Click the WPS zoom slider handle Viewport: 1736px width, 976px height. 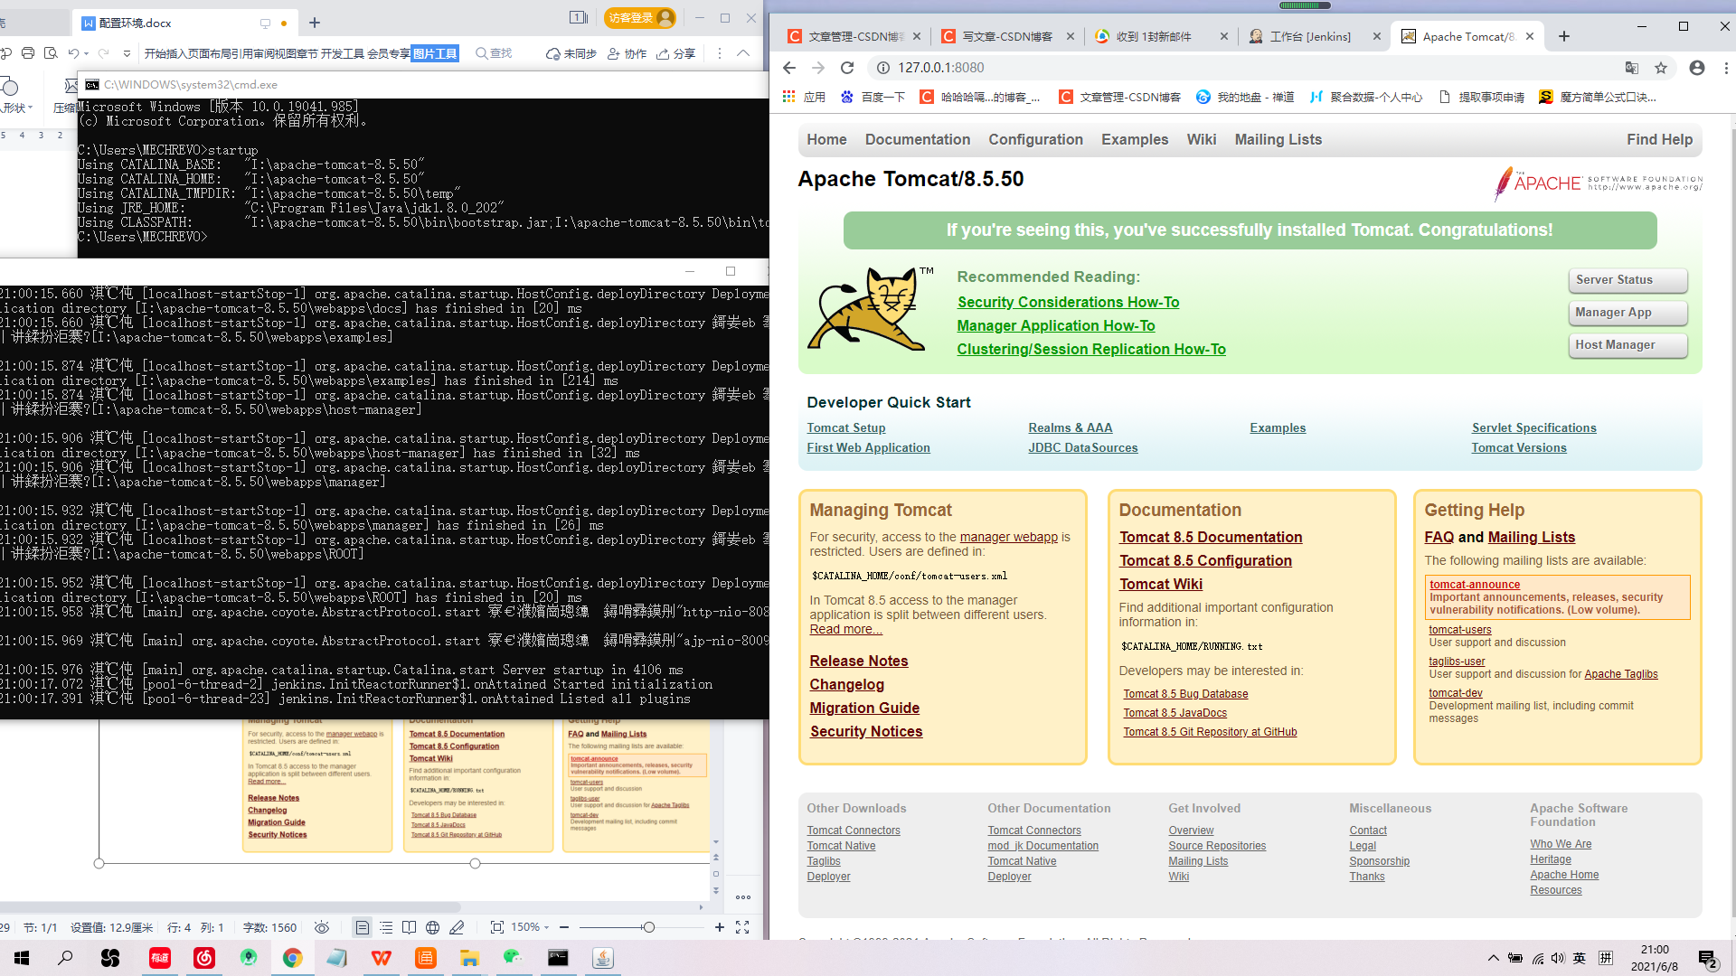point(648,927)
